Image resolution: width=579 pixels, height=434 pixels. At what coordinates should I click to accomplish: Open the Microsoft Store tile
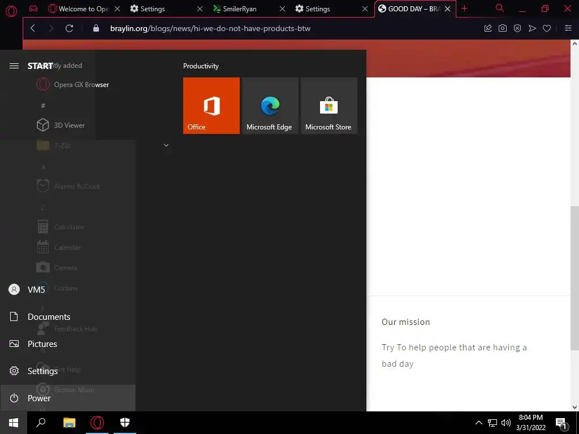[329, 106]
